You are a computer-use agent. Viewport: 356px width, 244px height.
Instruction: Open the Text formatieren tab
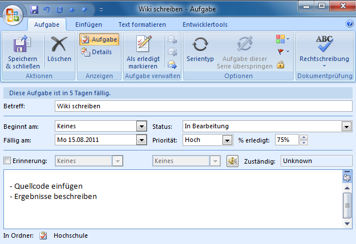(x=142, y=25)
